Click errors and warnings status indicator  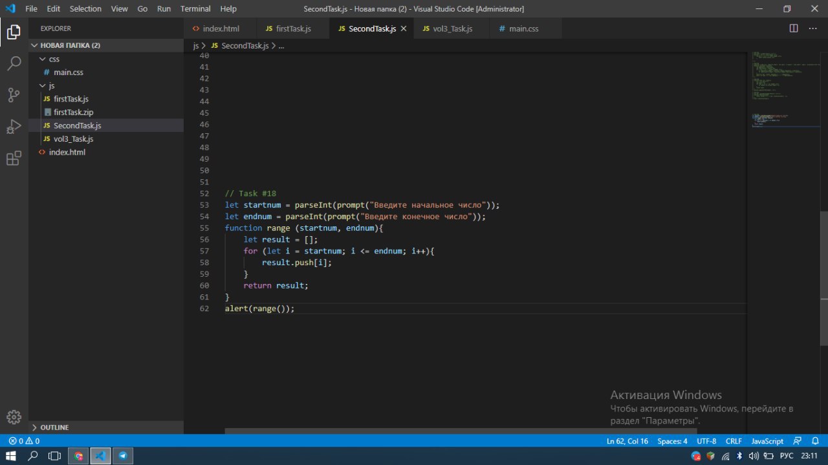click(x=24, y=441)
